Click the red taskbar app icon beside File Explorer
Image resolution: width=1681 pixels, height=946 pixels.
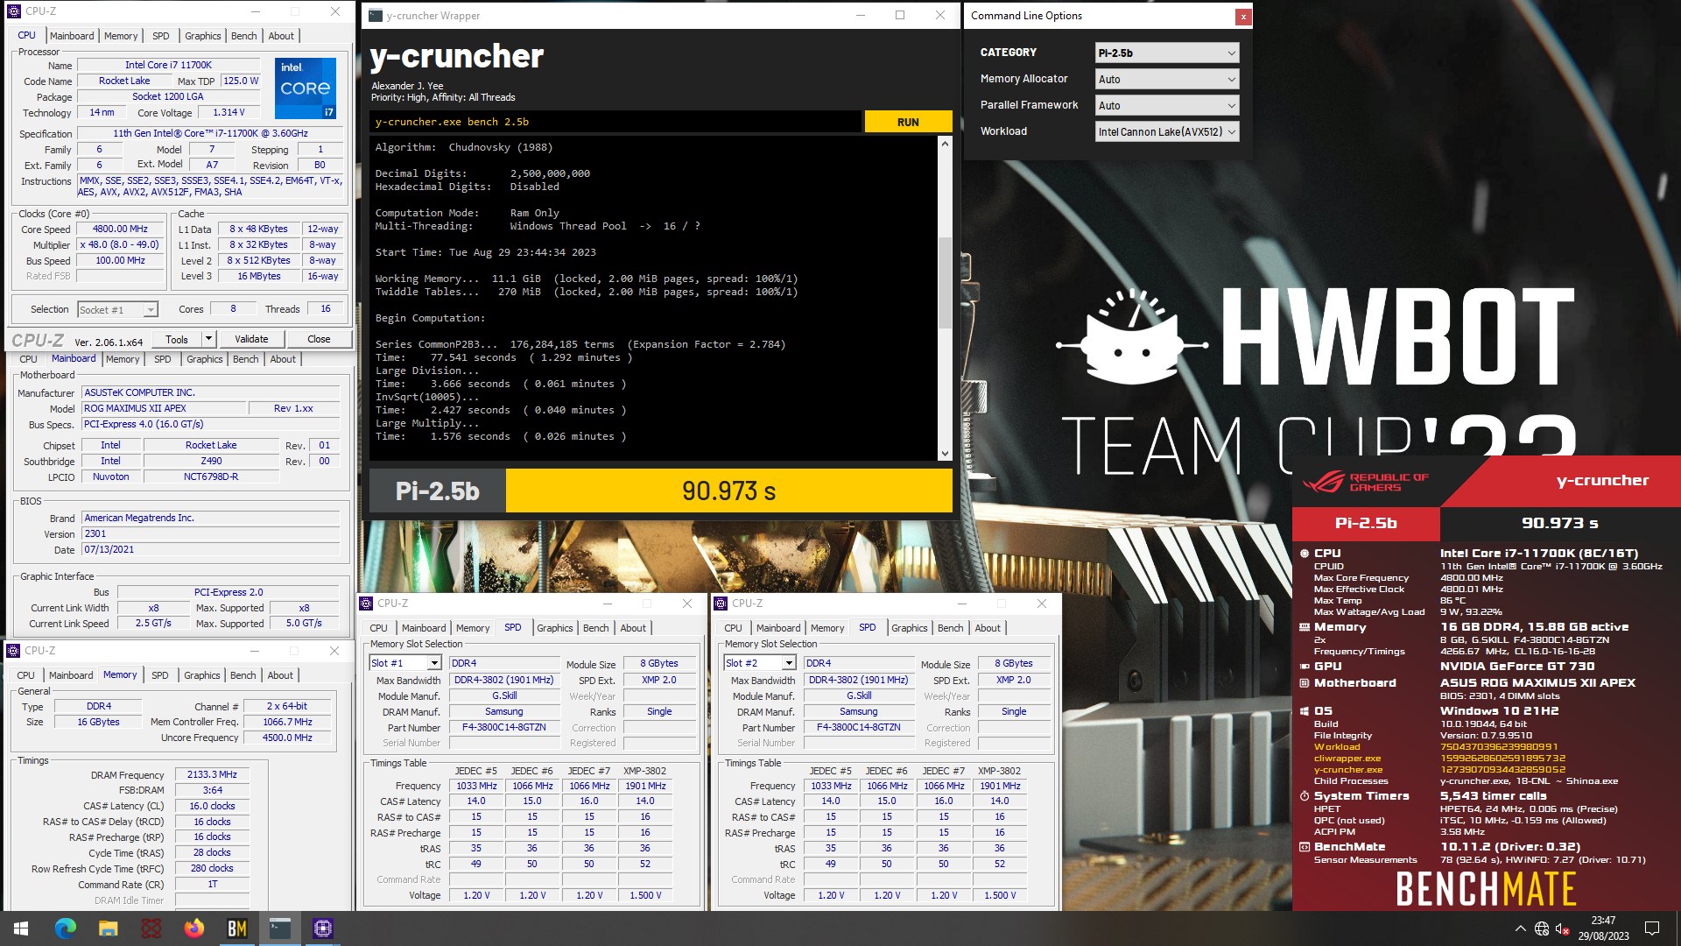point(151,928)
